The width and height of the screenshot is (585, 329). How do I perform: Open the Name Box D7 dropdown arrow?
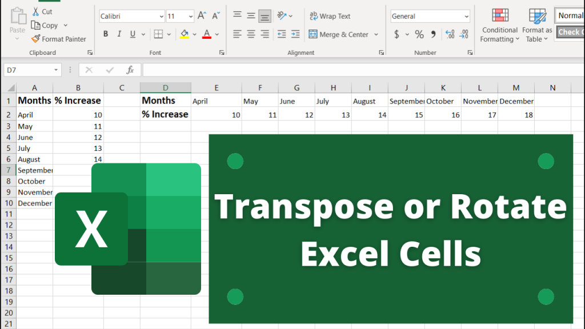tap(56, 70)
